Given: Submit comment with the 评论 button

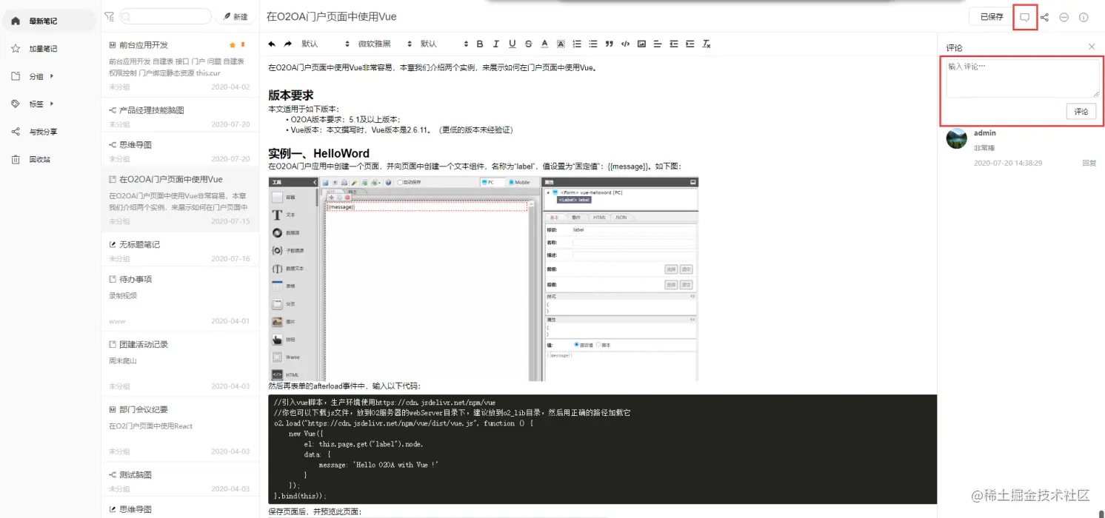Looking at the screenshot, I should tap(1081, 112).
